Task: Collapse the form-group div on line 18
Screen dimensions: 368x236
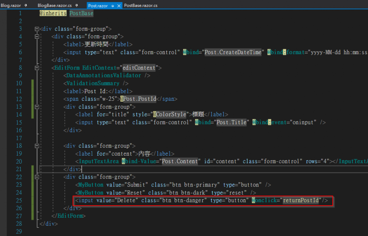Action: [37, 146]
